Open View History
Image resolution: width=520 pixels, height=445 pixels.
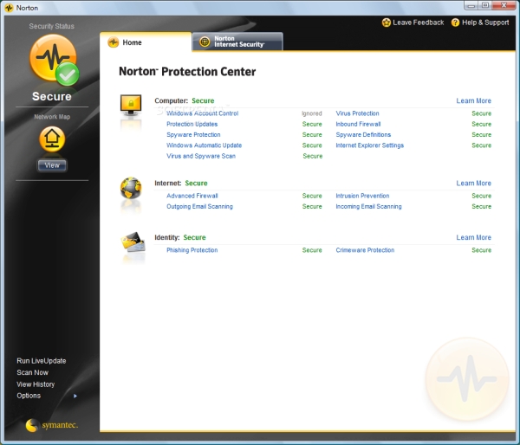pos(36,384)
